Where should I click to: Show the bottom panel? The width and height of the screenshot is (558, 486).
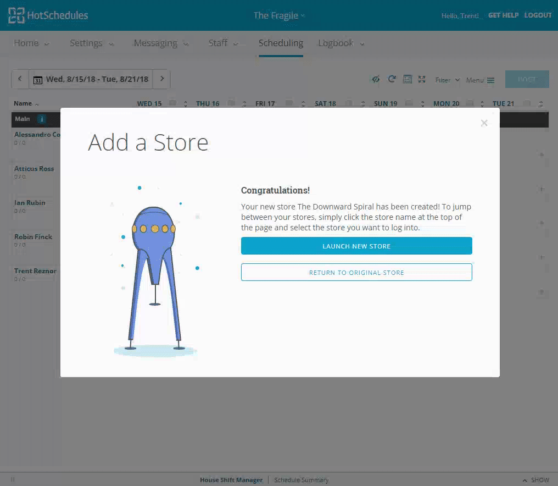click(x=536, y=480)
